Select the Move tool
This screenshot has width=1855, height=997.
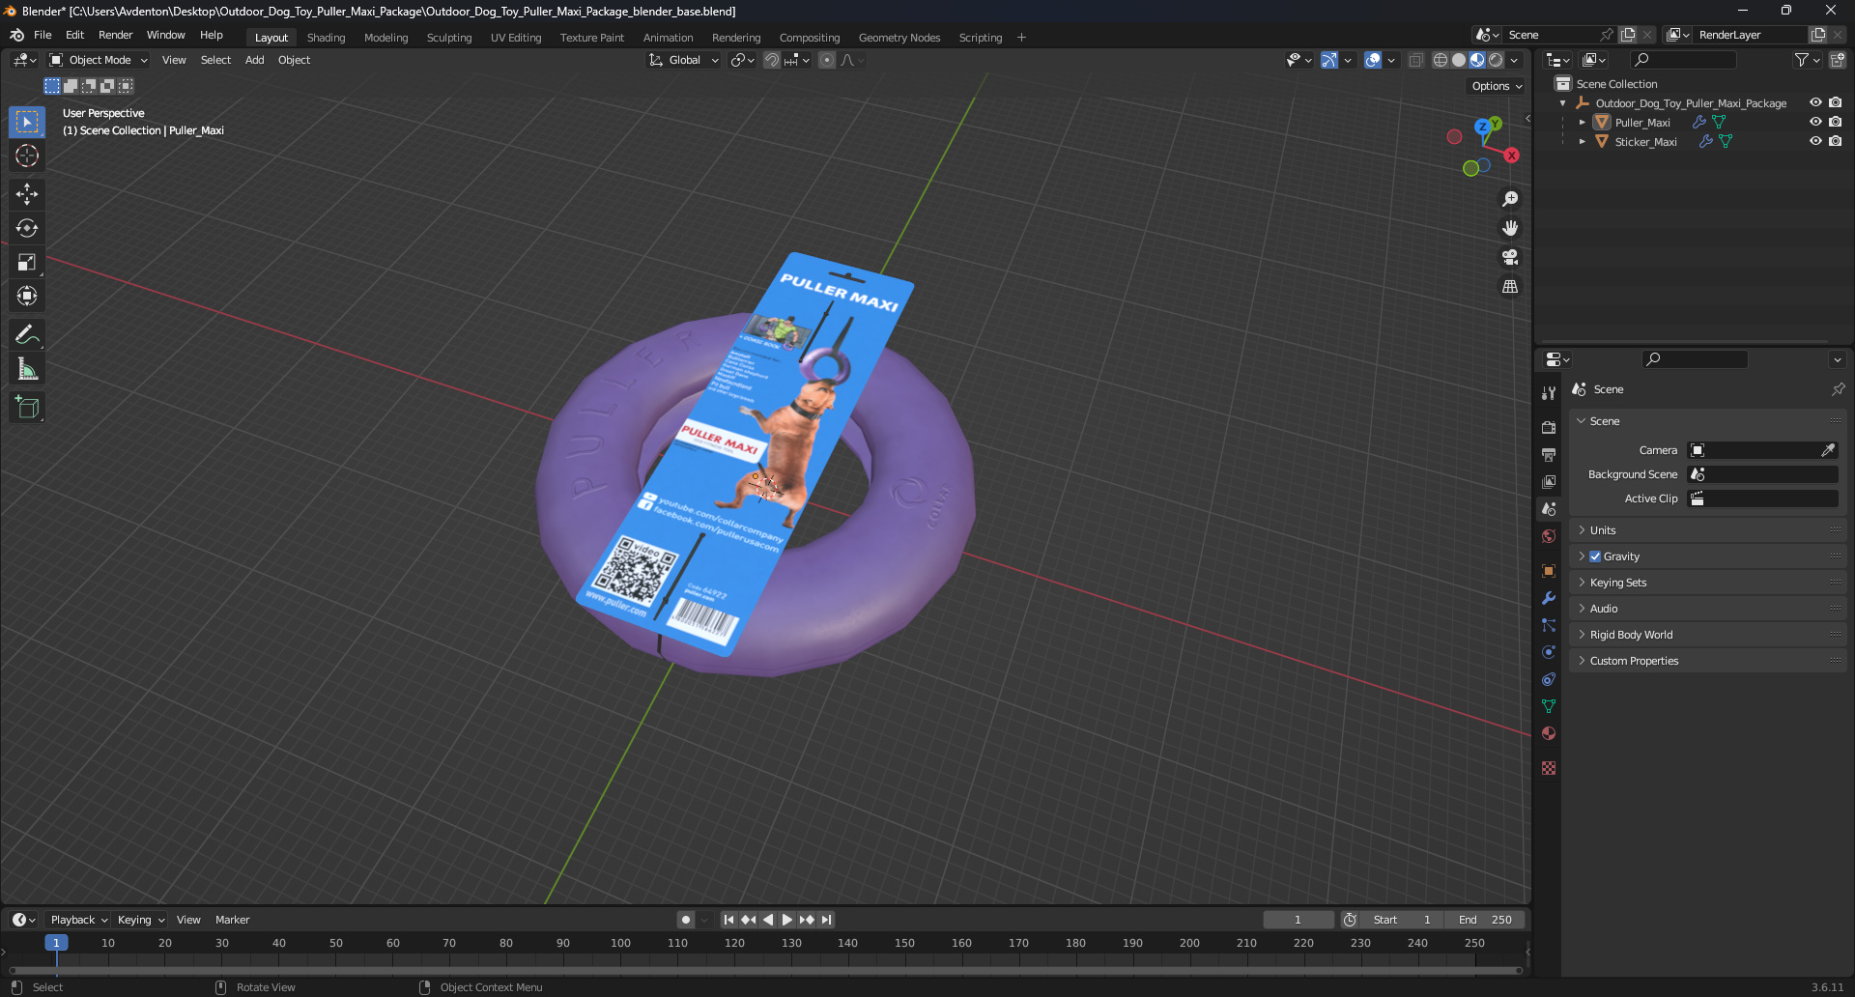[27, 194]
